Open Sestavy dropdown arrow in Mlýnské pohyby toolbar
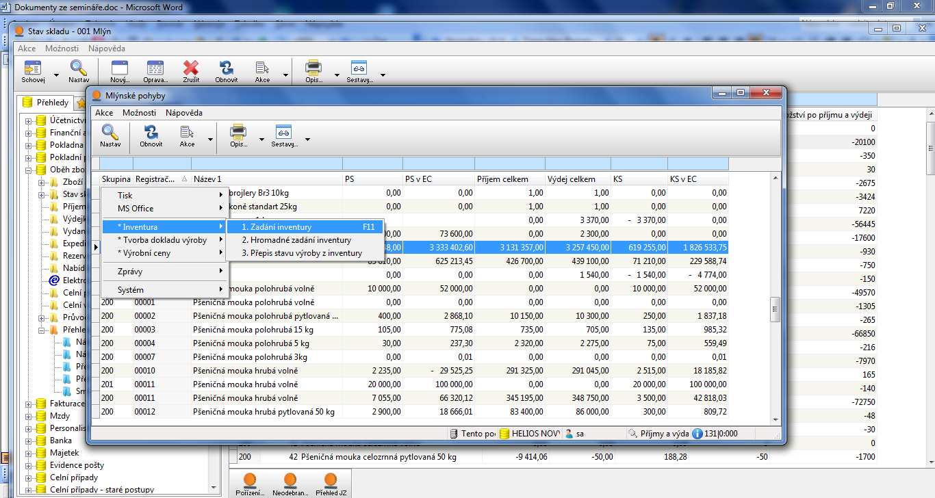Image resolution: width=935 pixels, height=498 pixels. 307,139
